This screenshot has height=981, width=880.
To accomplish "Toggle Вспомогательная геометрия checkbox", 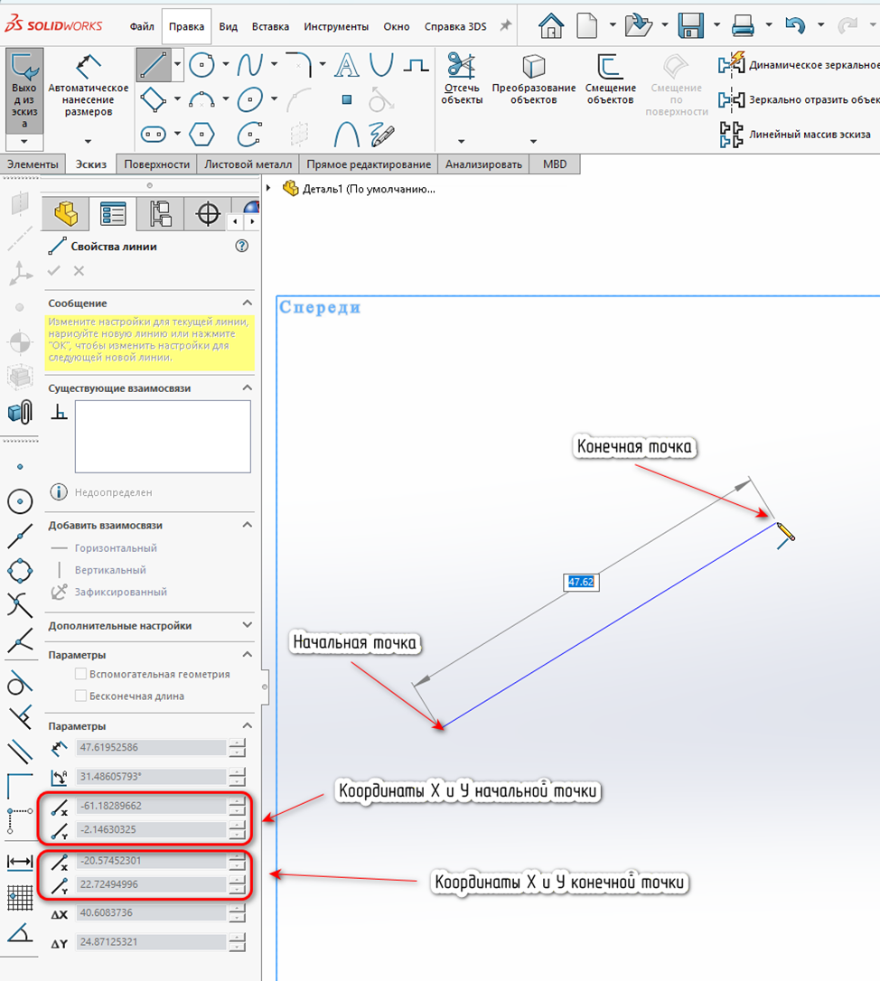I will click(80, 674).
